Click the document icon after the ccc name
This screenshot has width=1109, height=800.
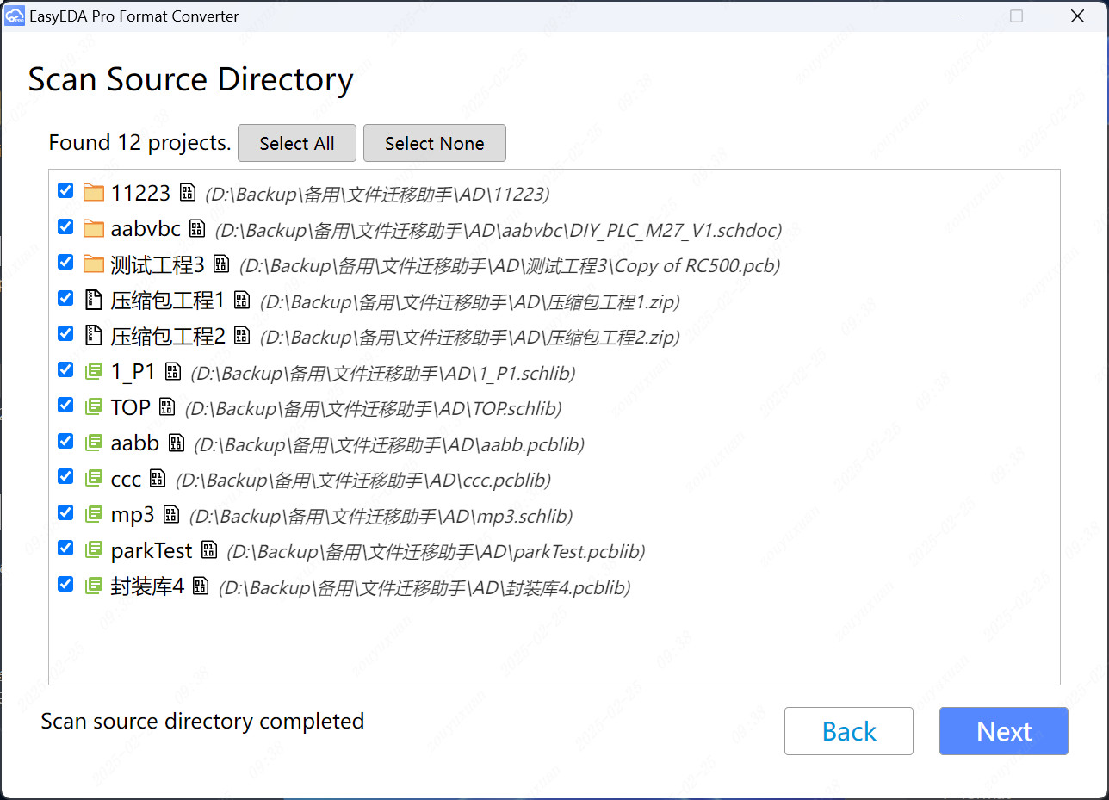158,480
